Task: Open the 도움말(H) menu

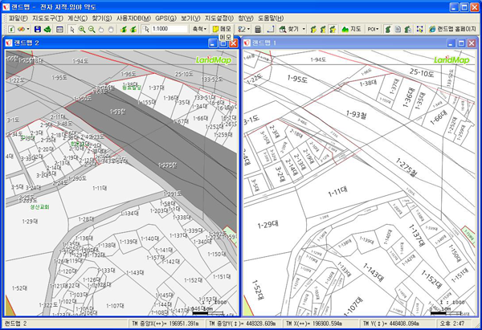Action: point(270,18)
